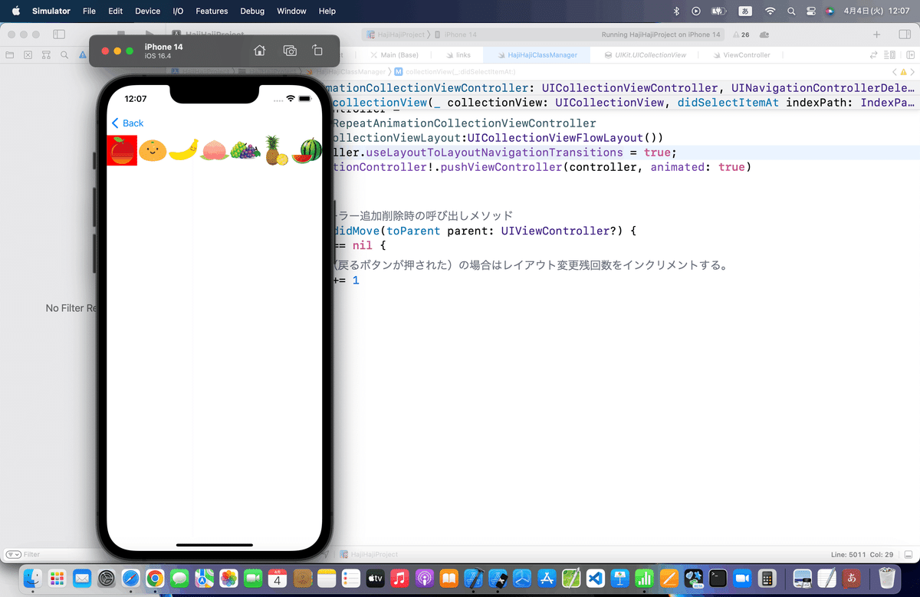The width and height of the screenshot is (920, 597).
Task: Open the File menu
Action: 89,11
